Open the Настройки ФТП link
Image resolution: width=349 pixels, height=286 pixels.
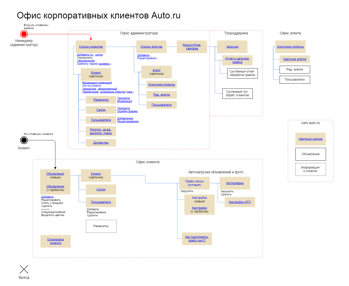coord(240,202)
